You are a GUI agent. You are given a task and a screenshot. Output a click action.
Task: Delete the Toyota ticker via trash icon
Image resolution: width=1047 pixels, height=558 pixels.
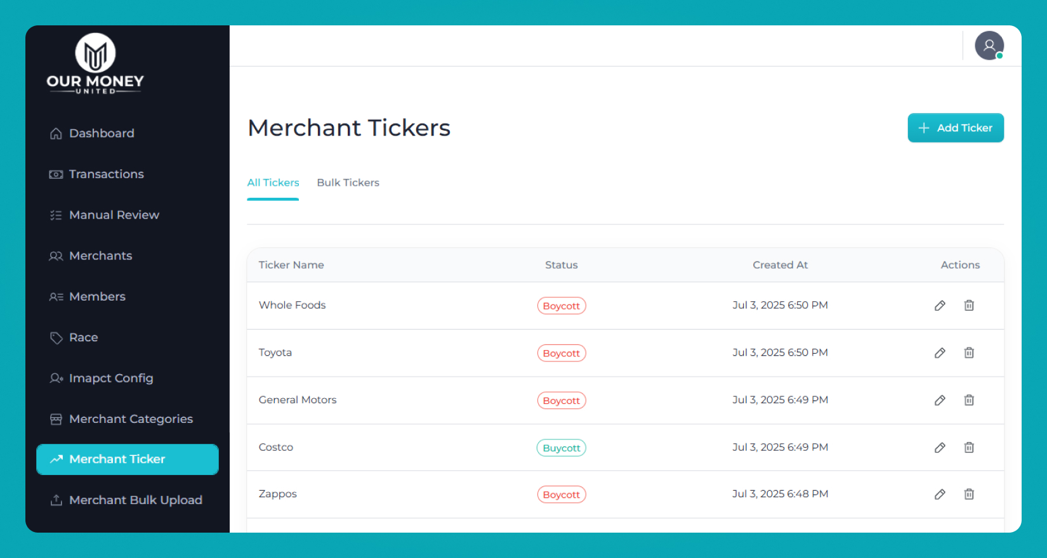tap(969, 353)
